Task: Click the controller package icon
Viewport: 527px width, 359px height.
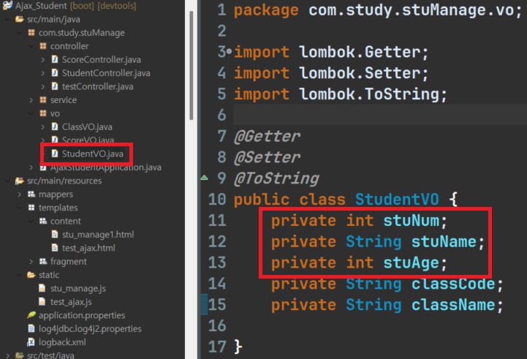Action: tap(43, 46)
